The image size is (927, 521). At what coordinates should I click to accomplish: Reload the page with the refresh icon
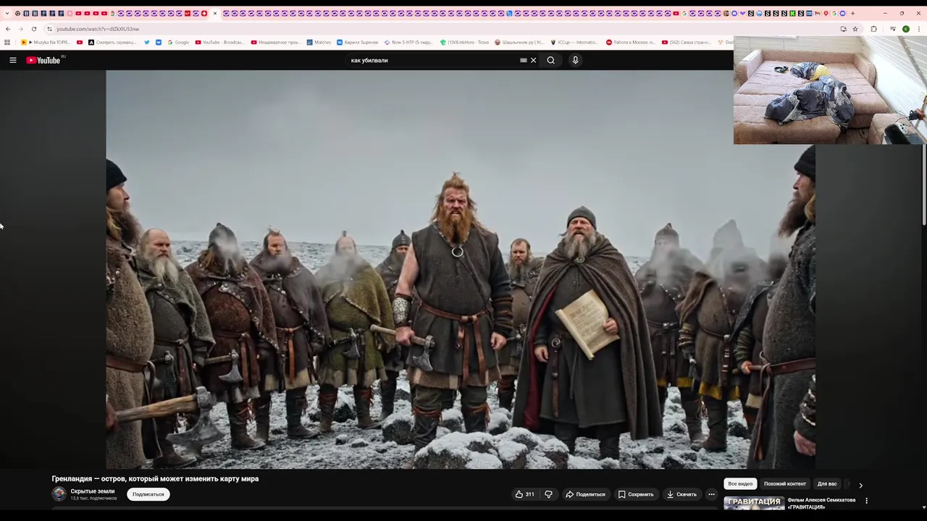click(34, 29)
